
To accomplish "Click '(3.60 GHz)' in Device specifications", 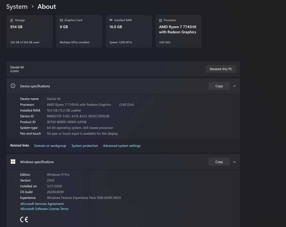I will 127,105.
